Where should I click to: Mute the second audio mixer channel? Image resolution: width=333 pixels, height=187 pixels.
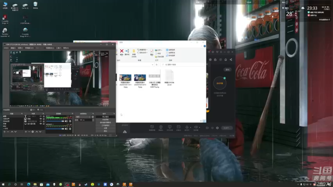(x=66, y=129)
